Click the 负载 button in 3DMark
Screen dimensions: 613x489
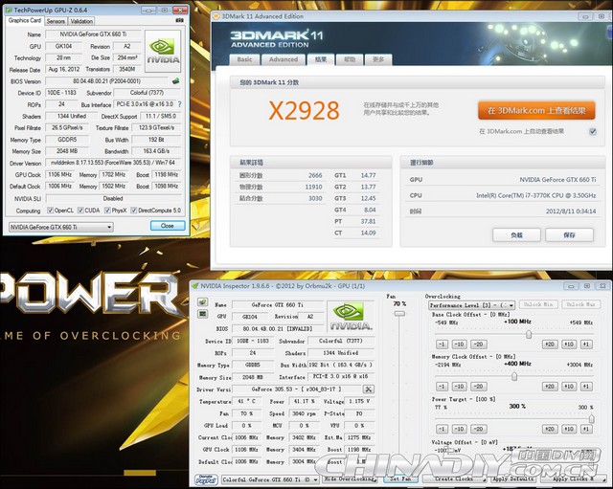pyautogui.click(x=516, y=235)
